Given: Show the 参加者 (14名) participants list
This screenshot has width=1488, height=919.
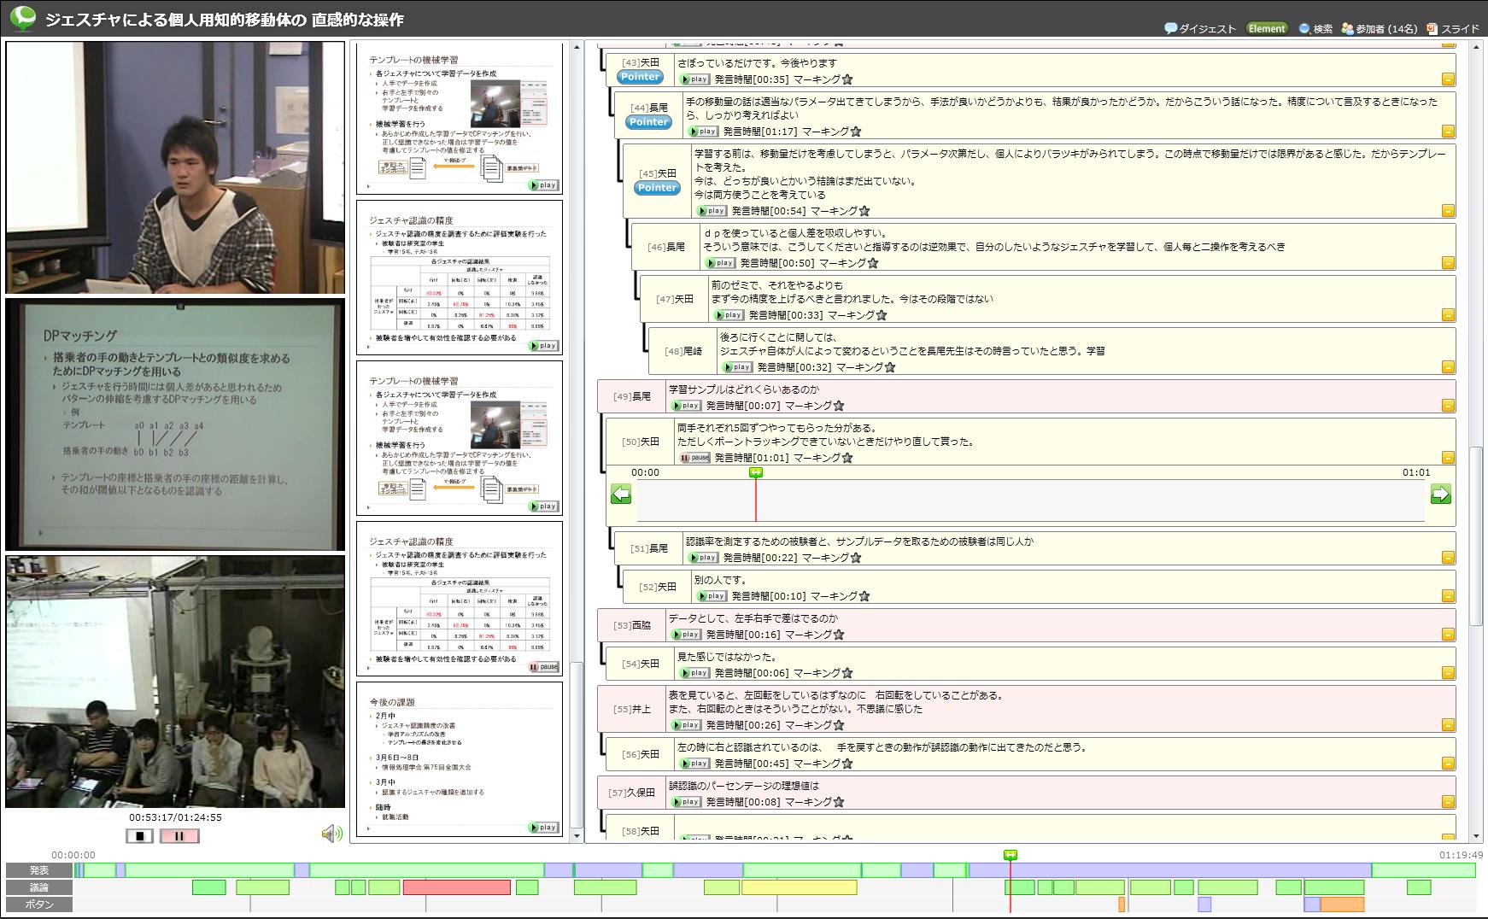Looking at the screenshot, I should coord(1379,28).
